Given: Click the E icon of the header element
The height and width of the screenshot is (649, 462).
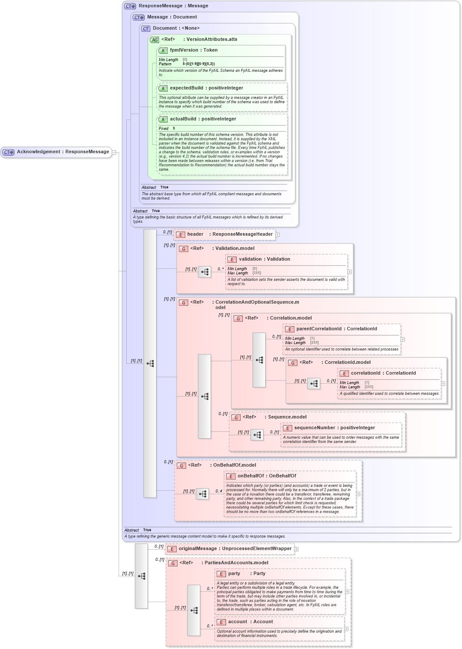Looking at the screenshot, I should coord(180,234).
